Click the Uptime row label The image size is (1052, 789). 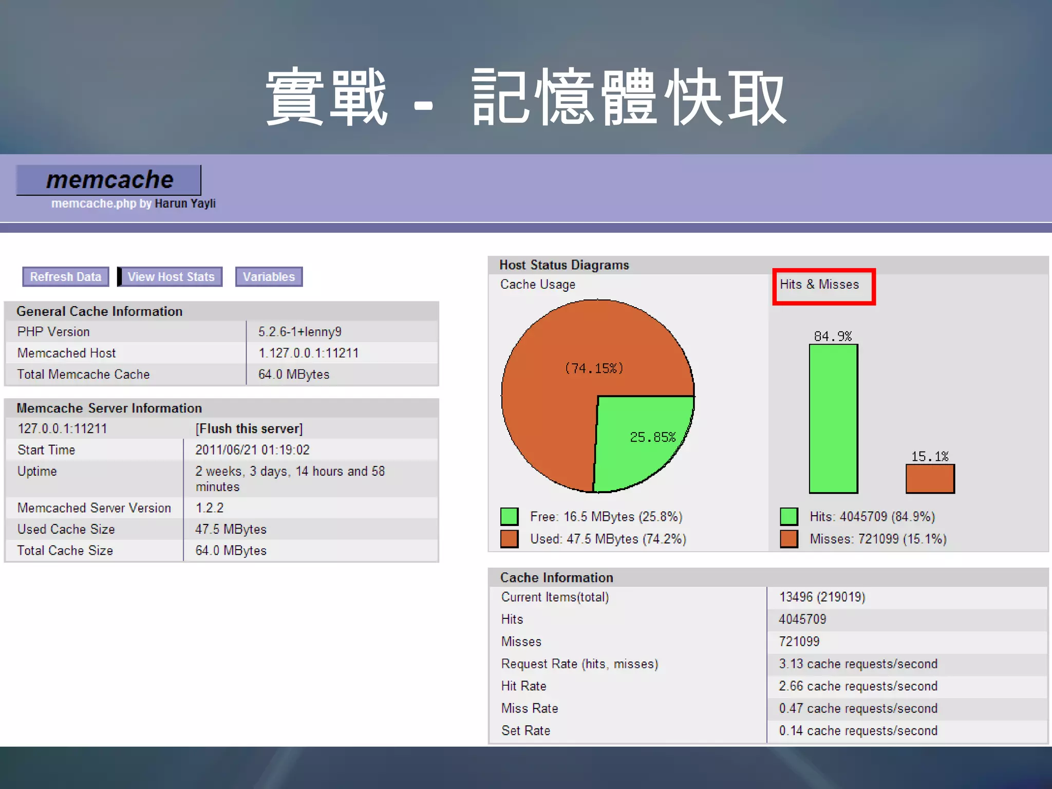point(37,471)
